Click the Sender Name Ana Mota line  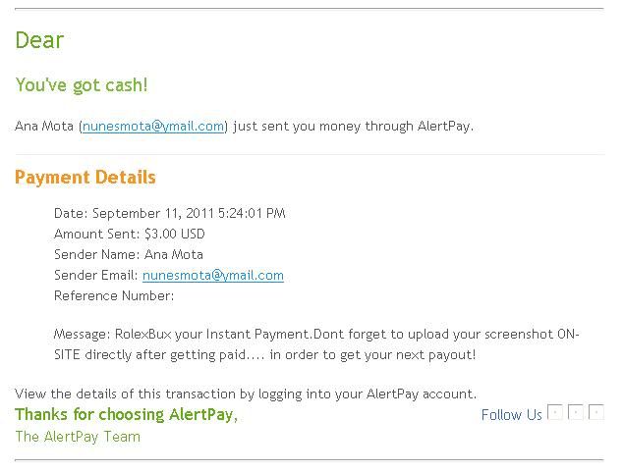coord(129,254)
